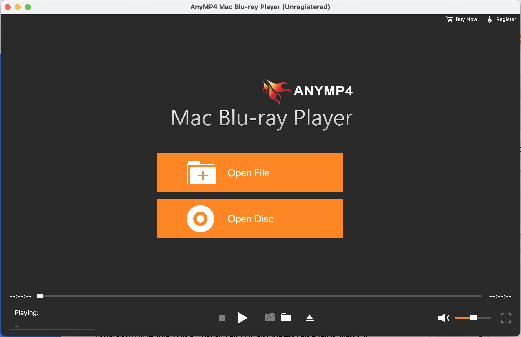Mute audio using the speaker icon
Viewport: 521px width, 337px height.
click(x=444, y=318)
